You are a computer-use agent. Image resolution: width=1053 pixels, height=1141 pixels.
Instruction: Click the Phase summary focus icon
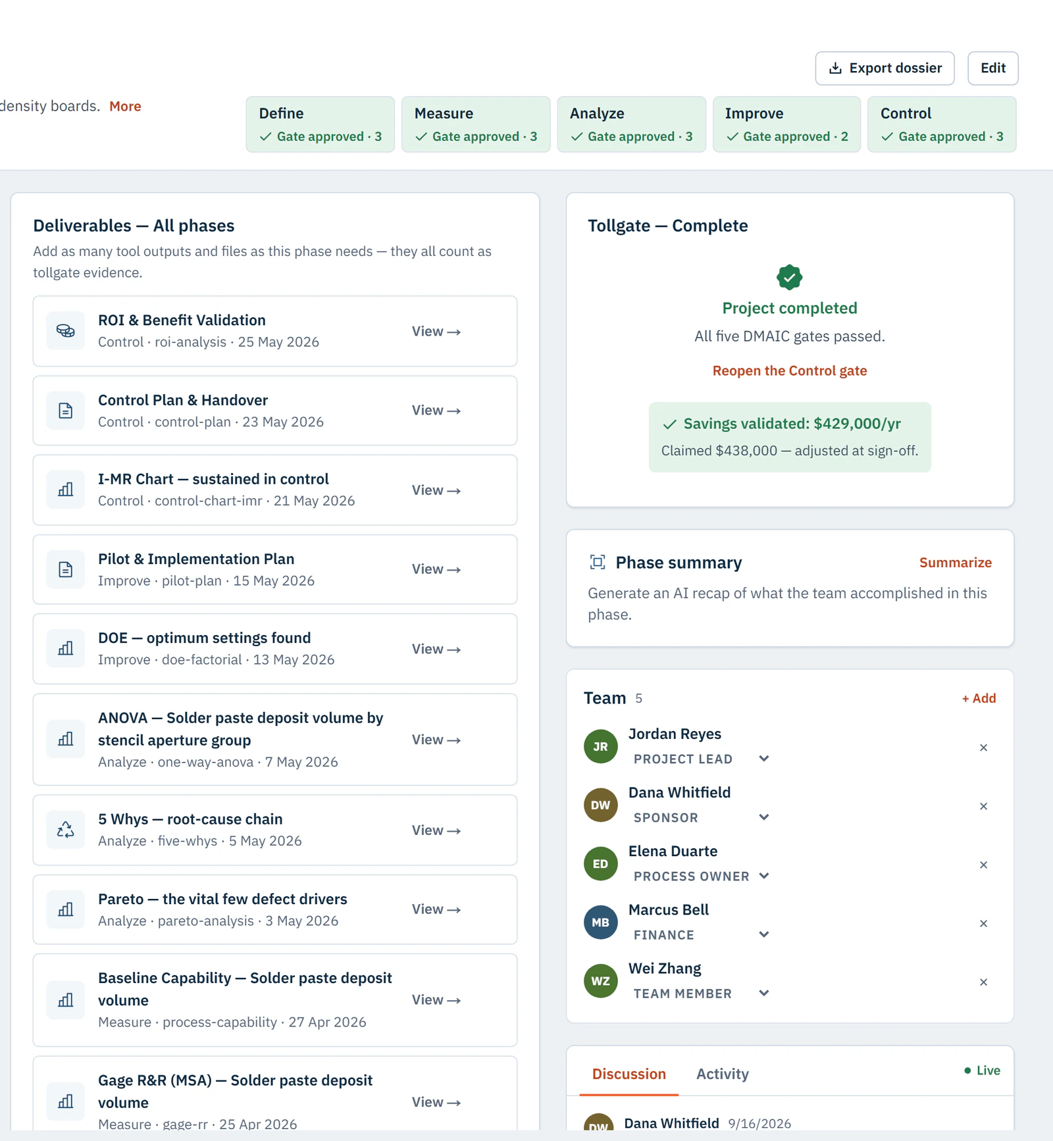(598, 562)
